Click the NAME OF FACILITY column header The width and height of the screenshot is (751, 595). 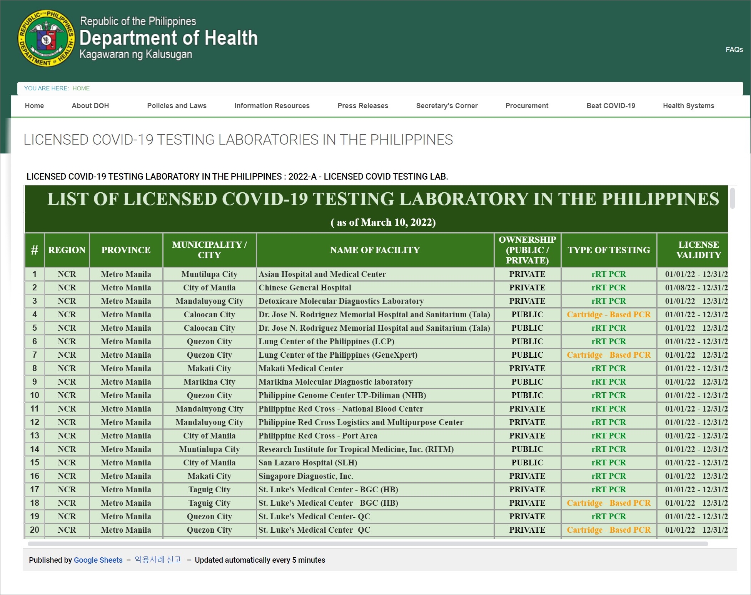click(375, 250)
